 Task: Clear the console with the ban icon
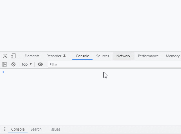tap(13, 64)
